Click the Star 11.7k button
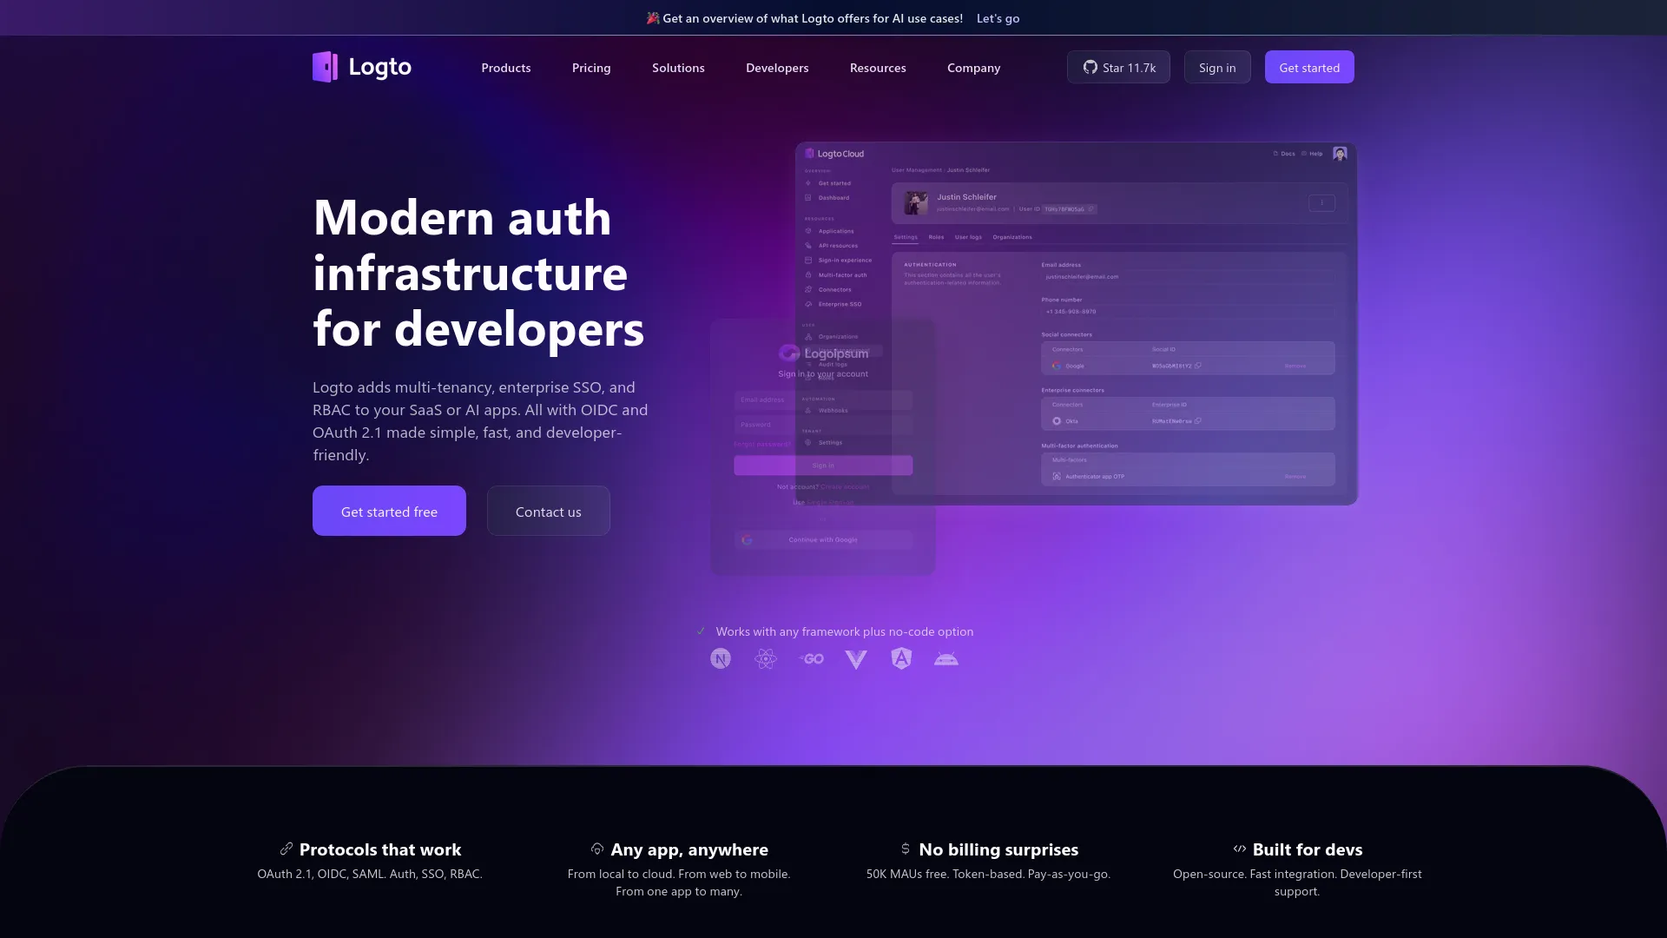 point(1118,67)
